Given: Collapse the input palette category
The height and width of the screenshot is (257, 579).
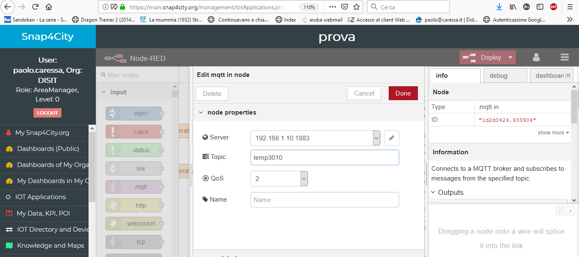Looking at the screenshot, I should [x=104, y=92].
